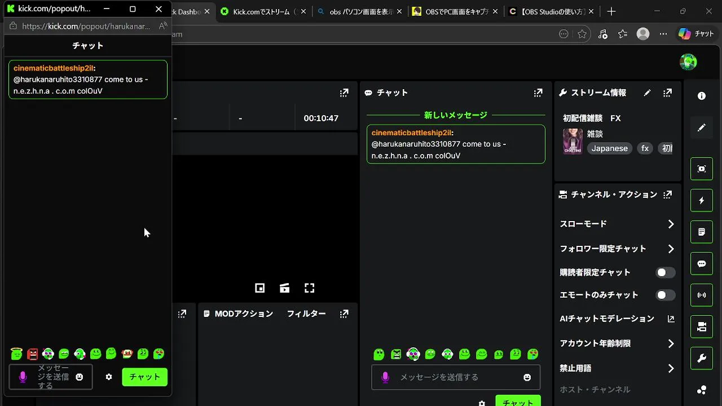Open the browser profile icon

[643, 34]
